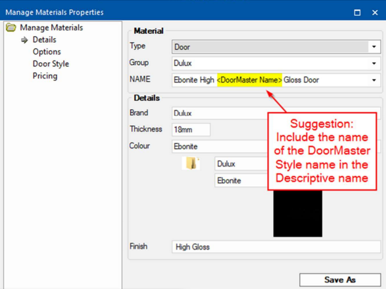Viewport: 386px width, 289px height.
Task: Click the Manage Materials folder icon
Action: coord(11,27)
